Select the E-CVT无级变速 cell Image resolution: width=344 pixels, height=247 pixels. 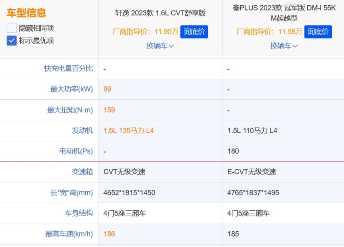(x=252, y=172)
